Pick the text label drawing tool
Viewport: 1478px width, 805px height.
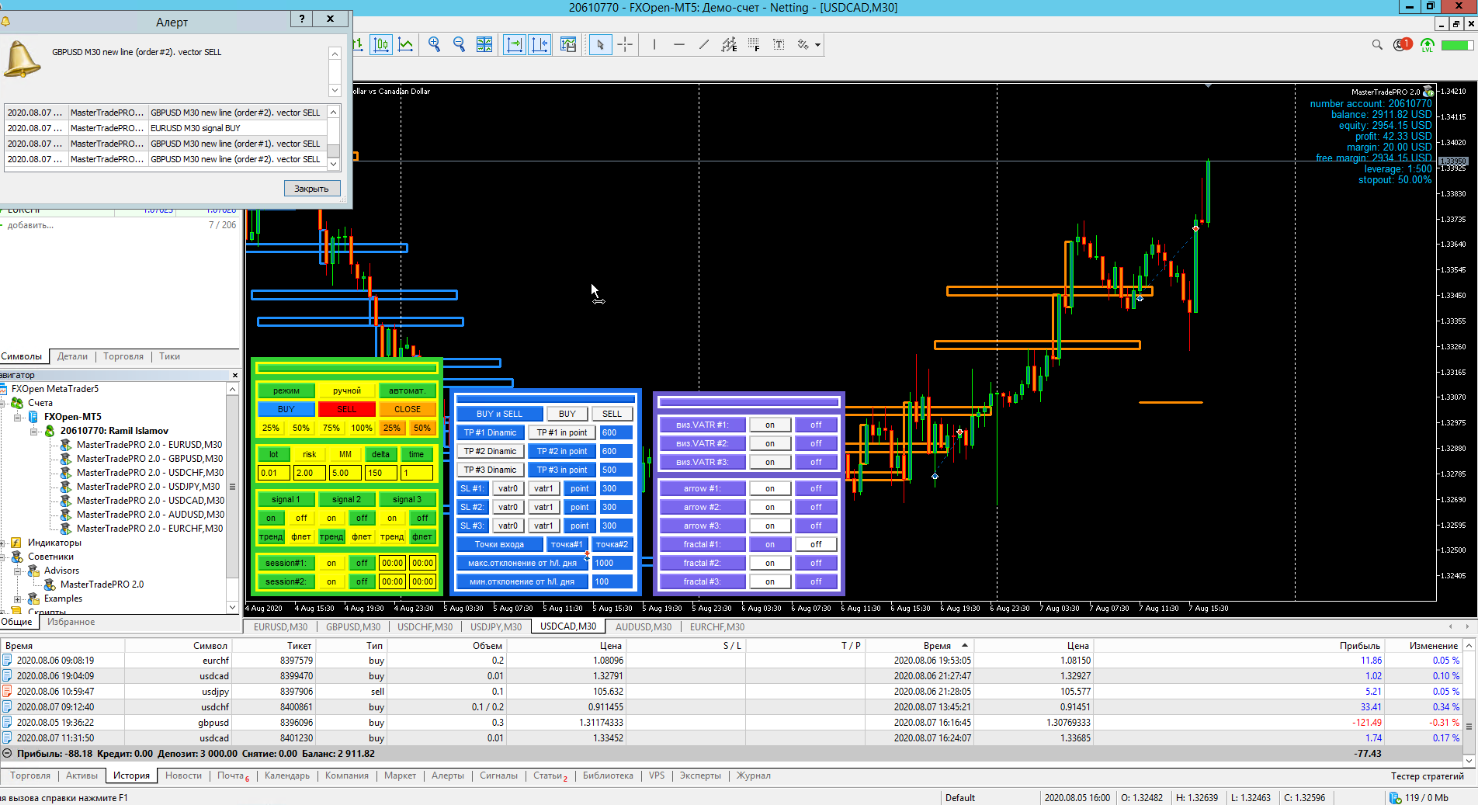click(779, 45)
